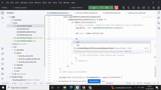The image size is (161, 90).
Task: Open Gradle tool window on right sidebar
Action: (158, 18)
